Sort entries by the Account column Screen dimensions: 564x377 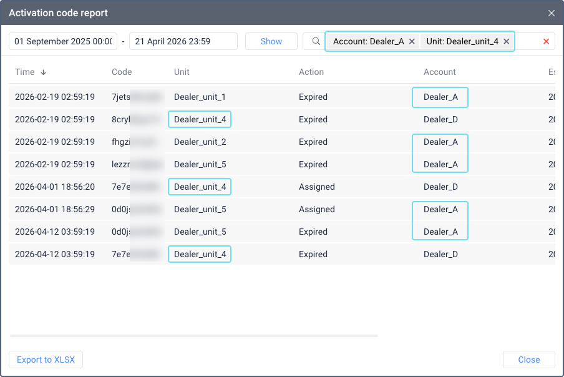[440, 72]
